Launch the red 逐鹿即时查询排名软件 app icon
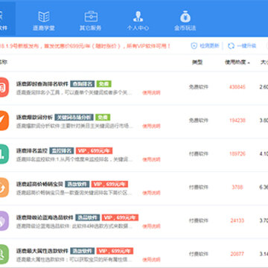The width and height of the screenshot is (268, 268). (4, 87)
